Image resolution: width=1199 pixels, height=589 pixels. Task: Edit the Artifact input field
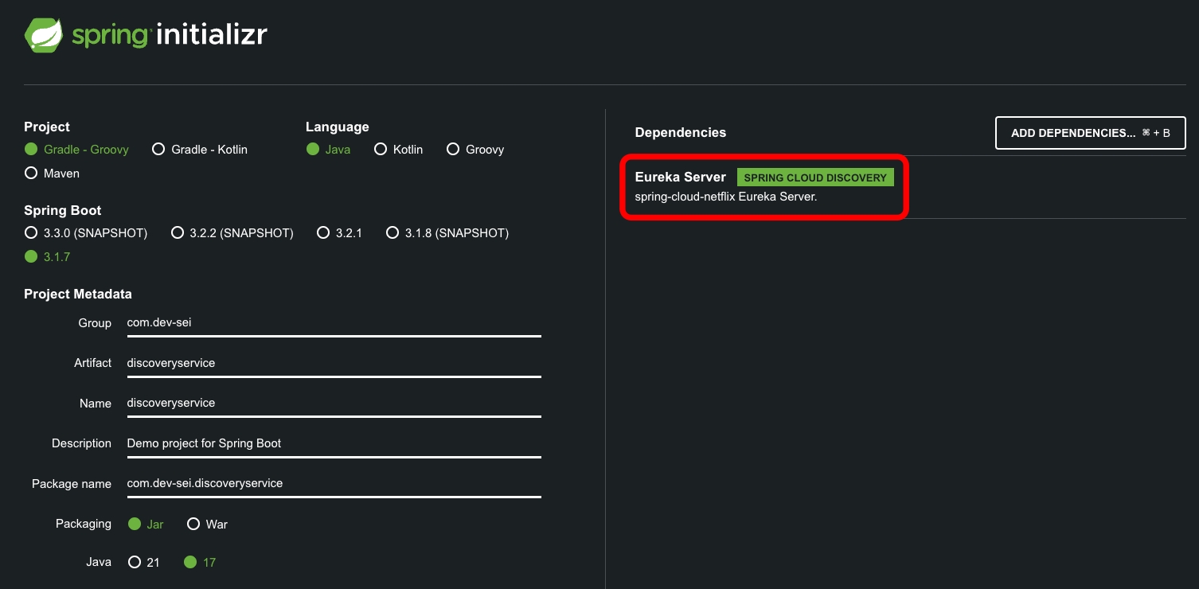pos(334,363)
